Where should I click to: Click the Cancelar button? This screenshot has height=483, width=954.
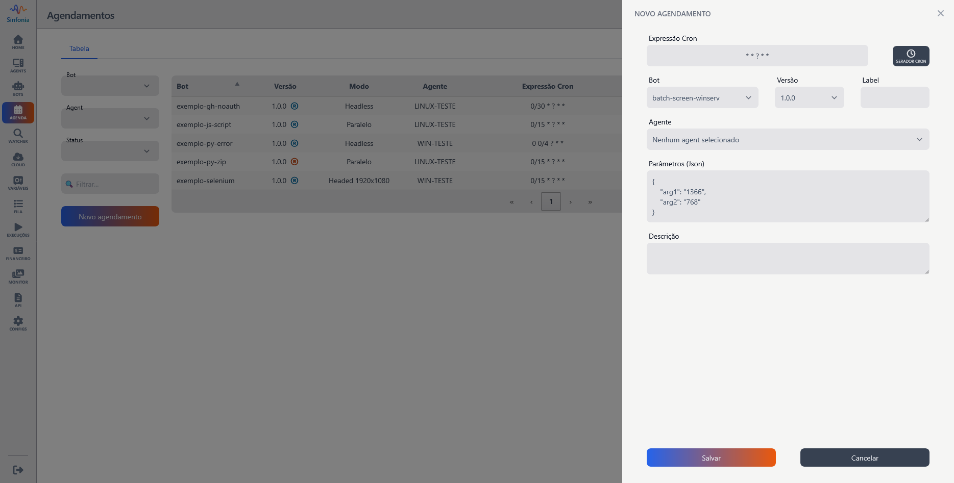pos(864,458)
